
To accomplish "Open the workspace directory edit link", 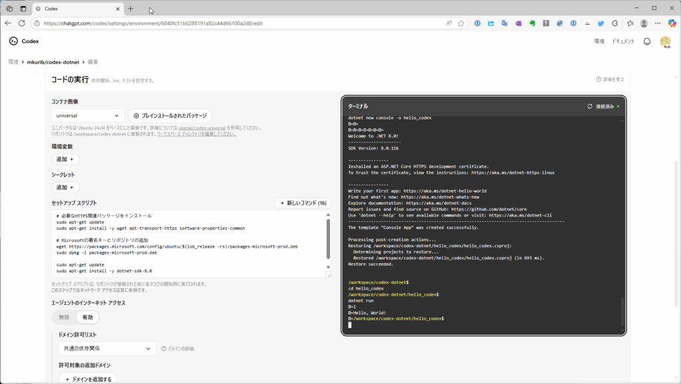I will coord(196,134).
